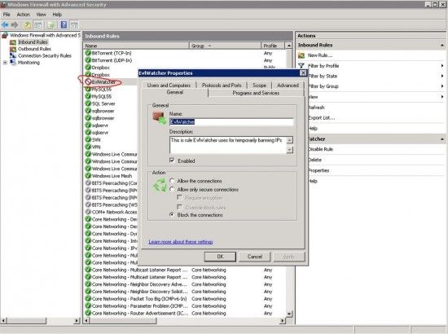
Task: Click the Inbound Rules tree icon
Action: point(13,42)
